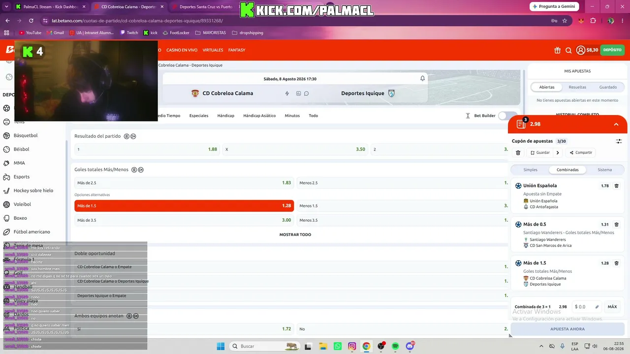The image size is (630, 354).
Task: Open the gift promotions icon in Betano header
Action: (x=557, y=50)
